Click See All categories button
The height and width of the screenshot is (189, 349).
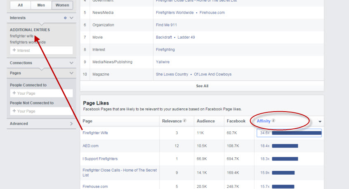202,86
